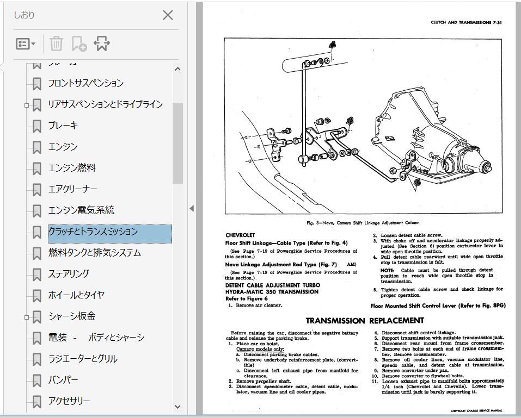
Task: Open 燃料タンクと排気システム bookmark
Action: (94, 253)
